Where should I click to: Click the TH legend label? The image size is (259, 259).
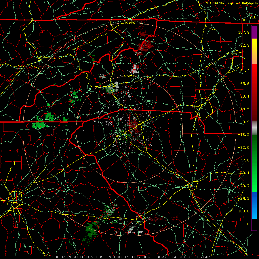click(247, 224)
